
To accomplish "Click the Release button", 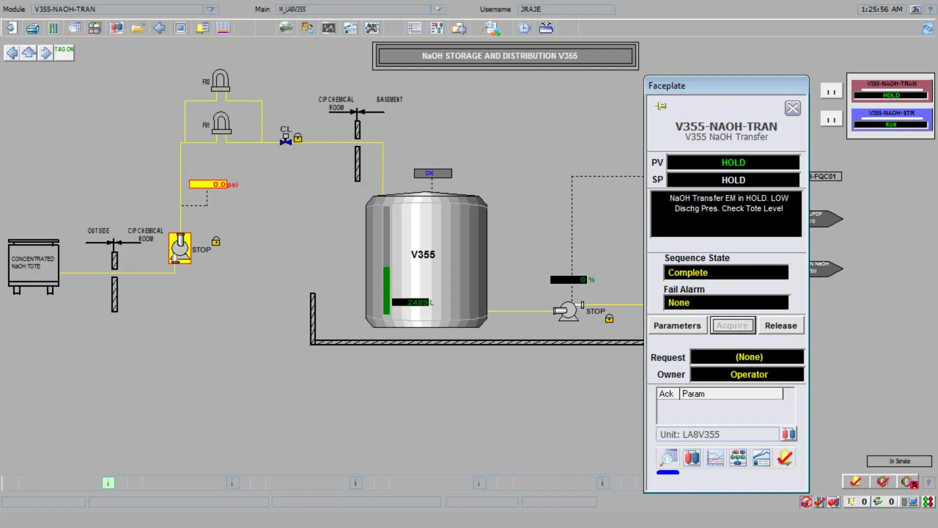I will (x=781, y=326).
